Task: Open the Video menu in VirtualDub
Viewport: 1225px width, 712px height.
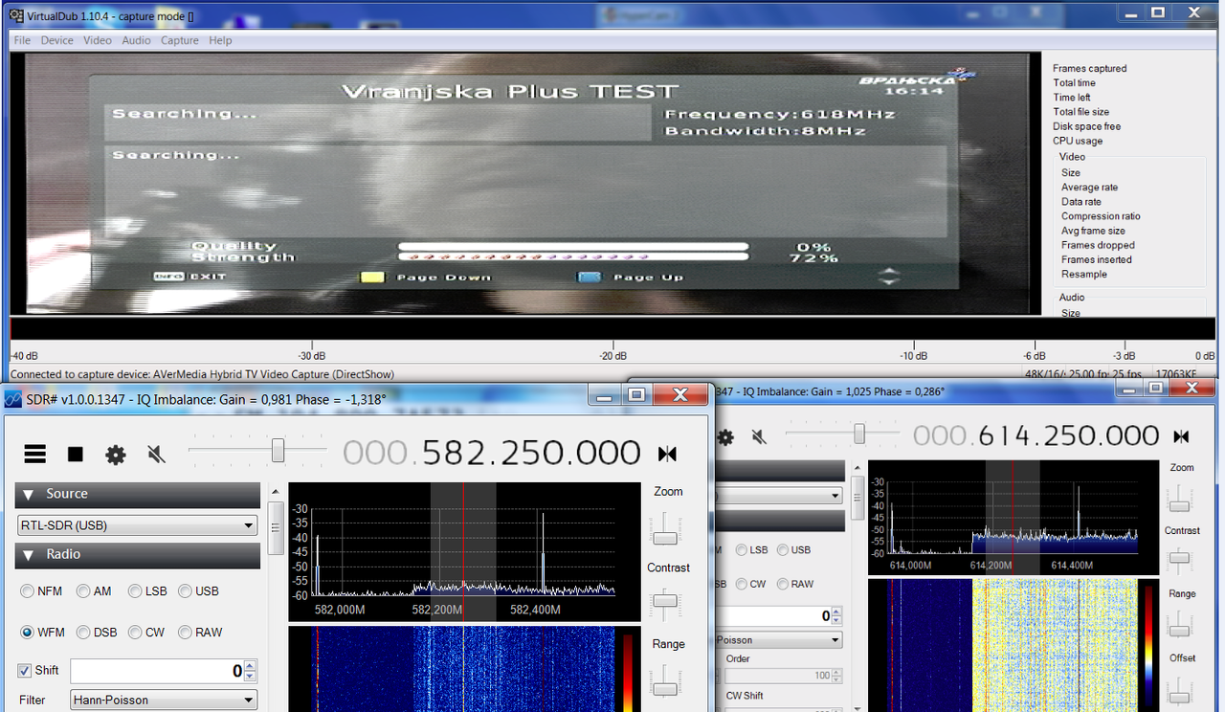Action: [98, 40]
